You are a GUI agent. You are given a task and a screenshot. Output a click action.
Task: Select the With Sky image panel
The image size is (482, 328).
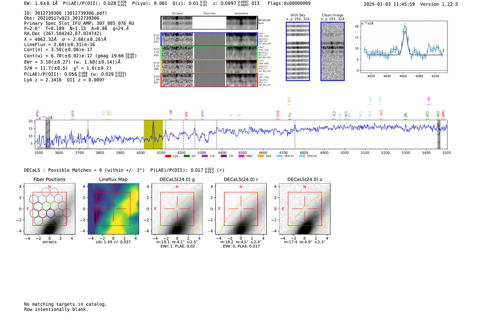pos(298,51)
